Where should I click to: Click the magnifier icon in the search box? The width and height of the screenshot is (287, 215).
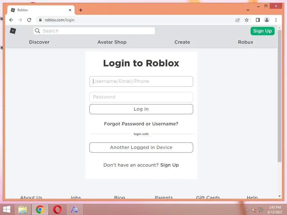pyautogui.click(x=38, y=31)
